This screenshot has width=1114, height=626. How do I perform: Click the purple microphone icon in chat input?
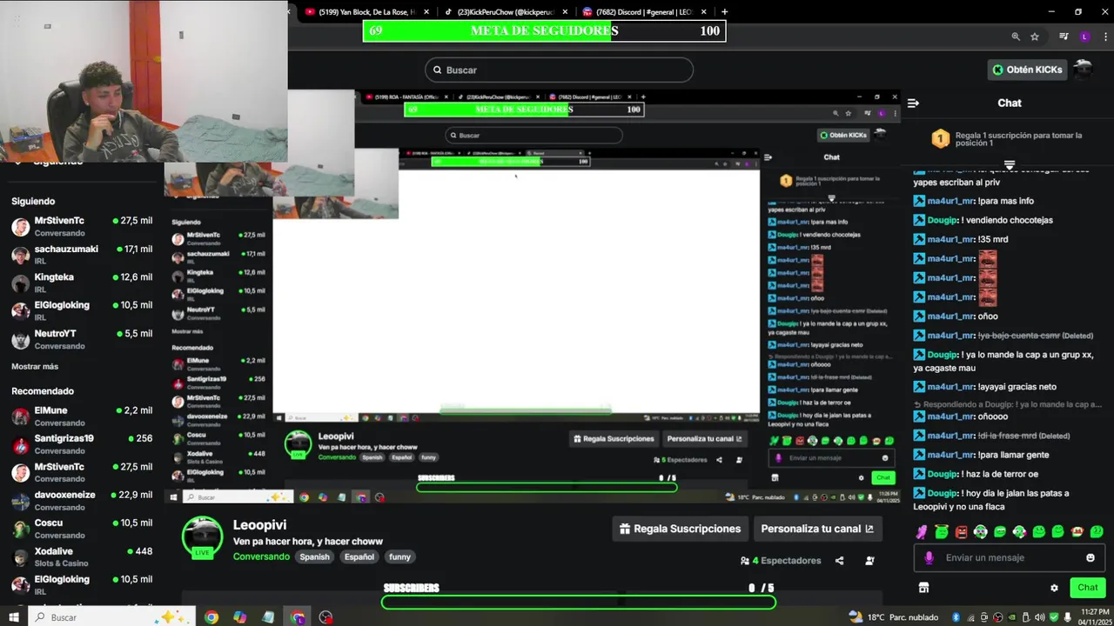pos(929,558)
